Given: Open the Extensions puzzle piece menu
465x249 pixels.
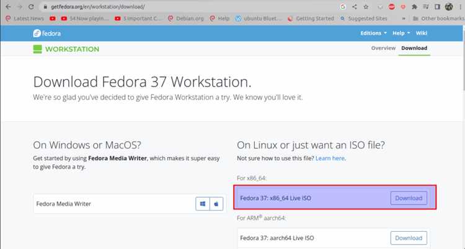Looking at the screenshot, I should [x=414, y=7].
